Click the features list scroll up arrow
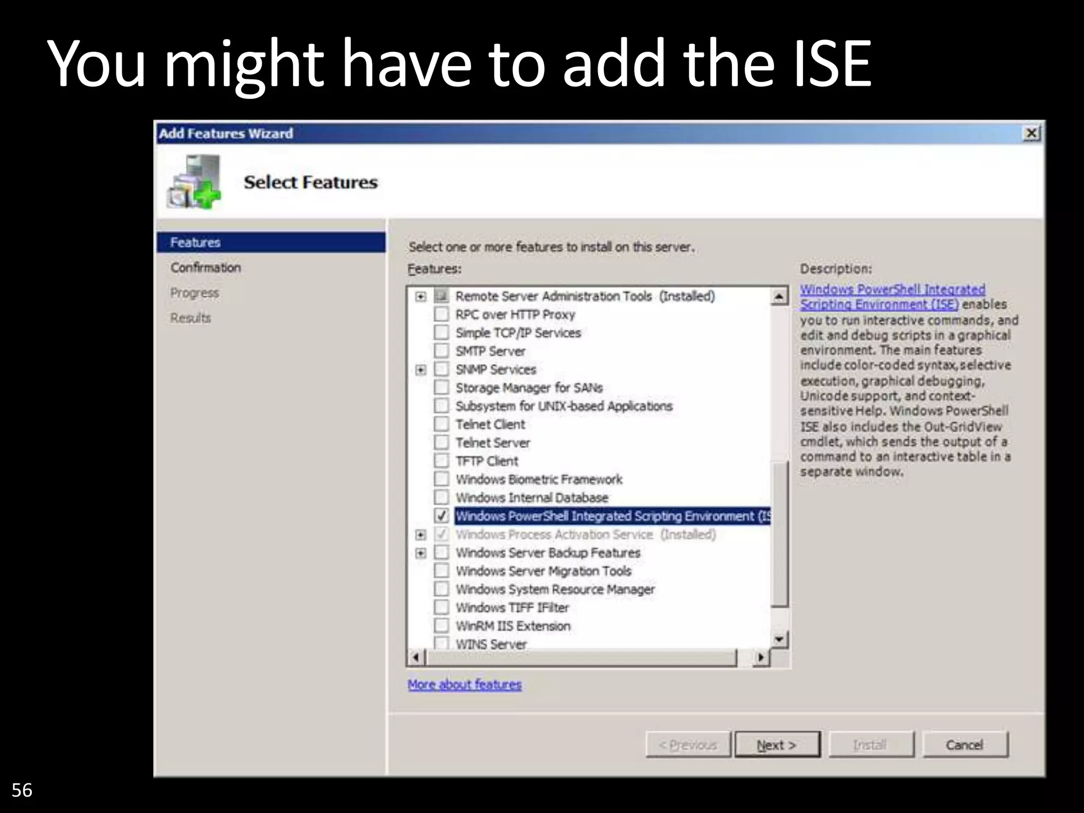Screen dimensions: 1084x813 point(779,296)
